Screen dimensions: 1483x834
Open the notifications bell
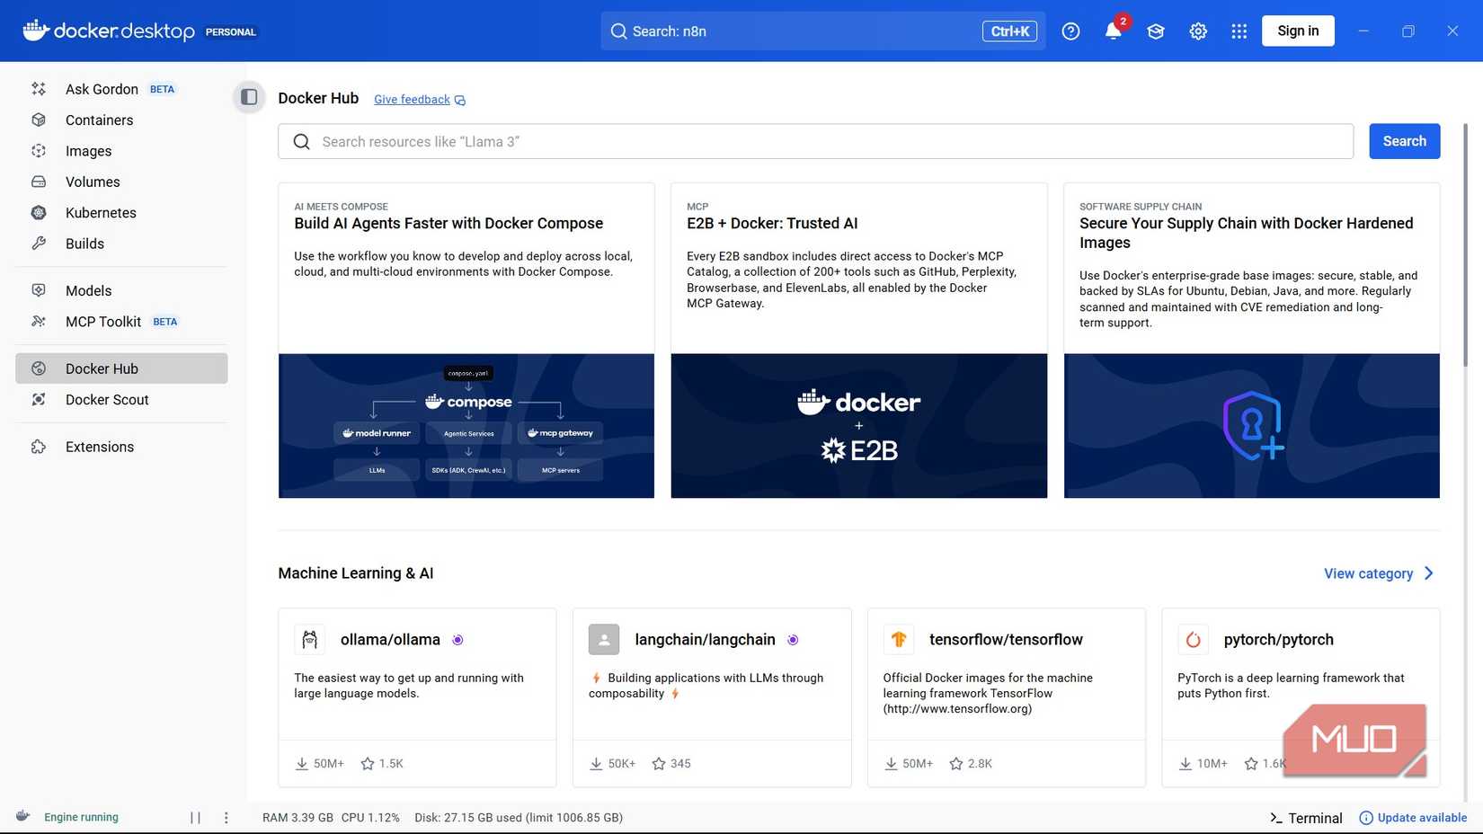point(1113,31)
